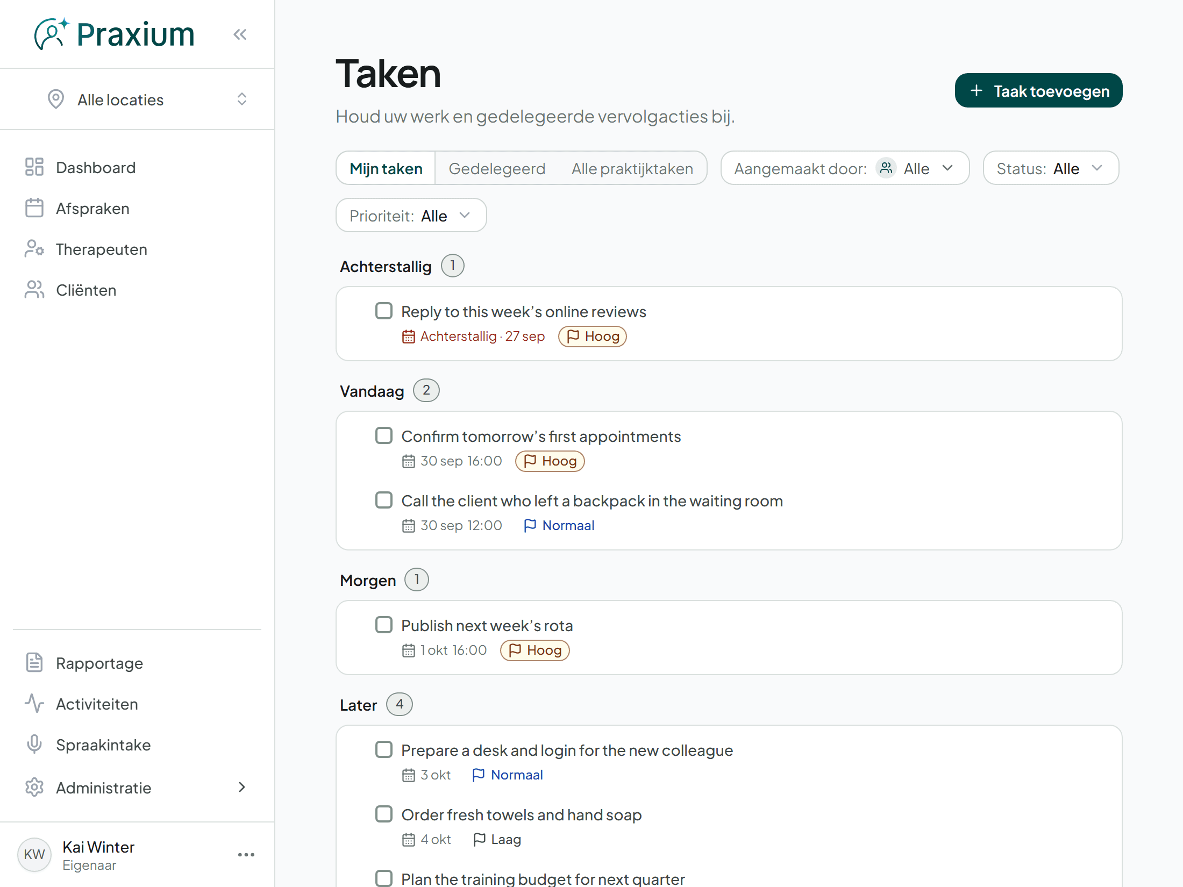Click the Praxium logo icon
This screenshot has width=1183, height=887.
[x=51, y=34]
